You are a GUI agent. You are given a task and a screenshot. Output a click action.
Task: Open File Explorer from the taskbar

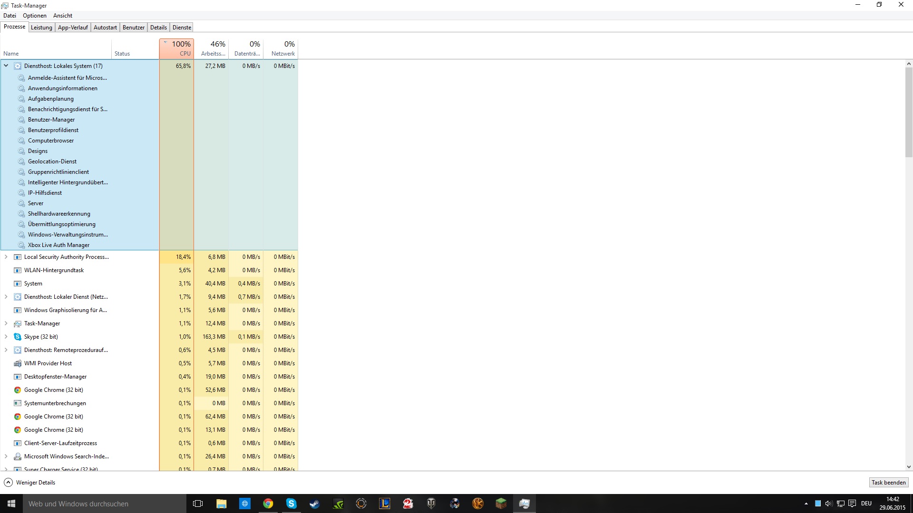point(221,503)
